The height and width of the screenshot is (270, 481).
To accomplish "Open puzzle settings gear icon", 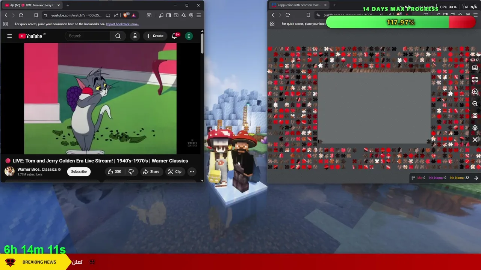I will (x=475, y=128).
